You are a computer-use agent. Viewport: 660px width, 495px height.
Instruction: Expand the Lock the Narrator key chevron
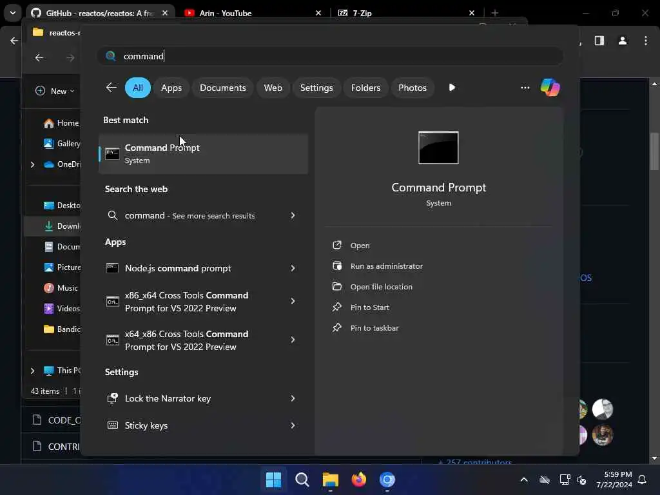click(x=293, y=398)
